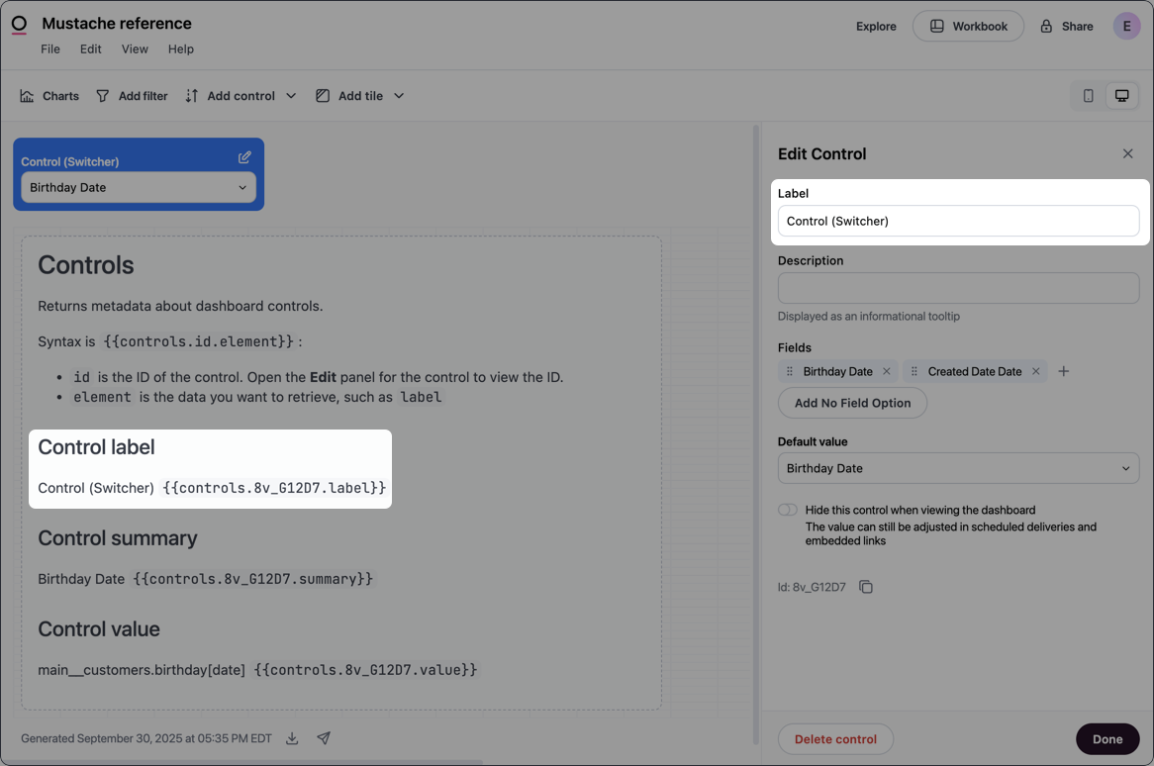Open the Help menu
The image size is (1154, 766).
tap(180, 48)
